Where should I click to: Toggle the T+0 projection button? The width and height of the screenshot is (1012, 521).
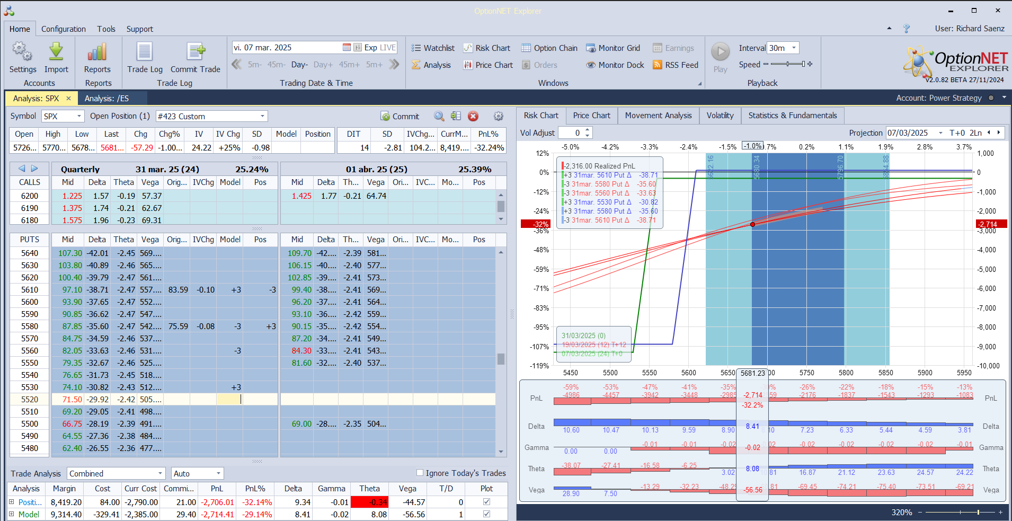coord(957,133)
